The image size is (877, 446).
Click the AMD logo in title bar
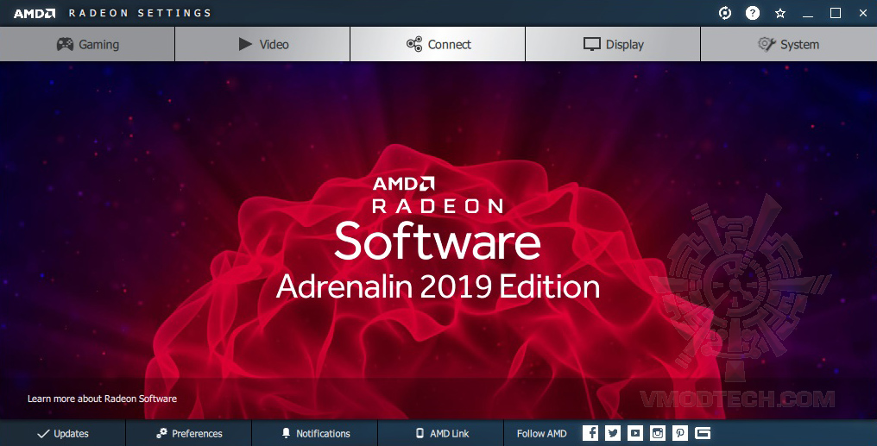click(x=35, y=14)
